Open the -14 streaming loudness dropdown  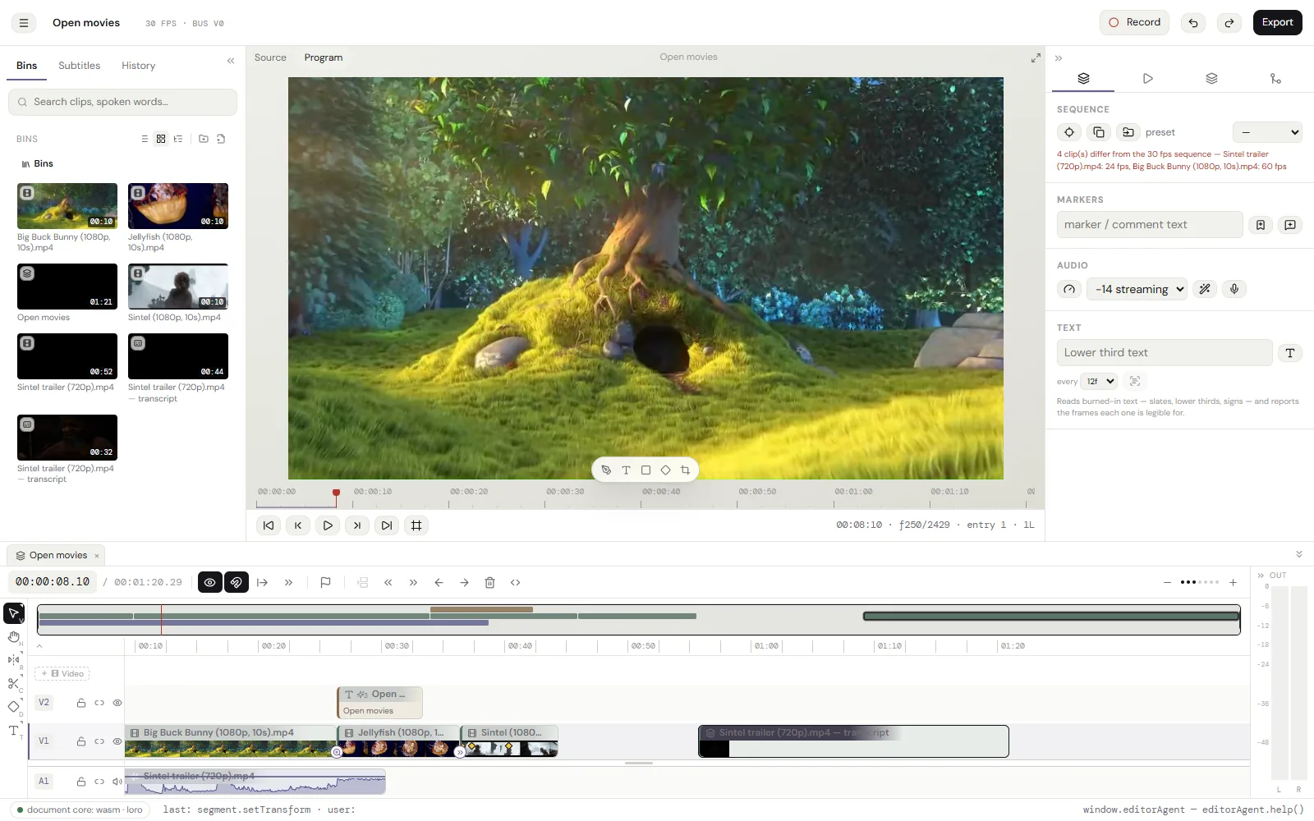[1137, 289]
